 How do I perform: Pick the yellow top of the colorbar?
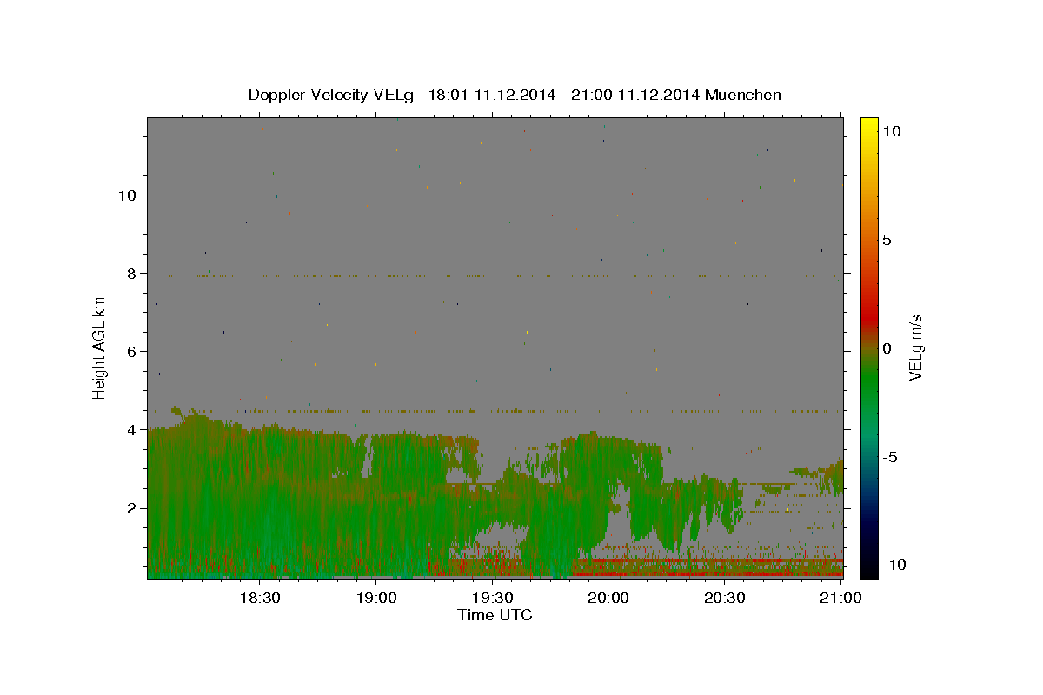click(x=869, y=126)
